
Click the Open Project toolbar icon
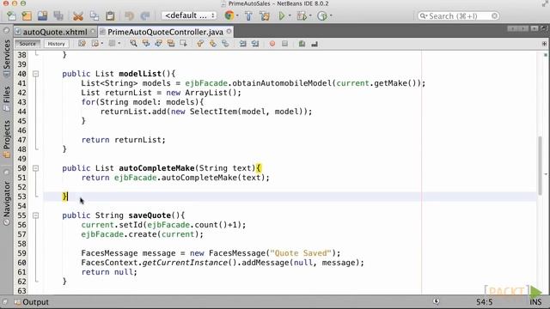[42, 15]
